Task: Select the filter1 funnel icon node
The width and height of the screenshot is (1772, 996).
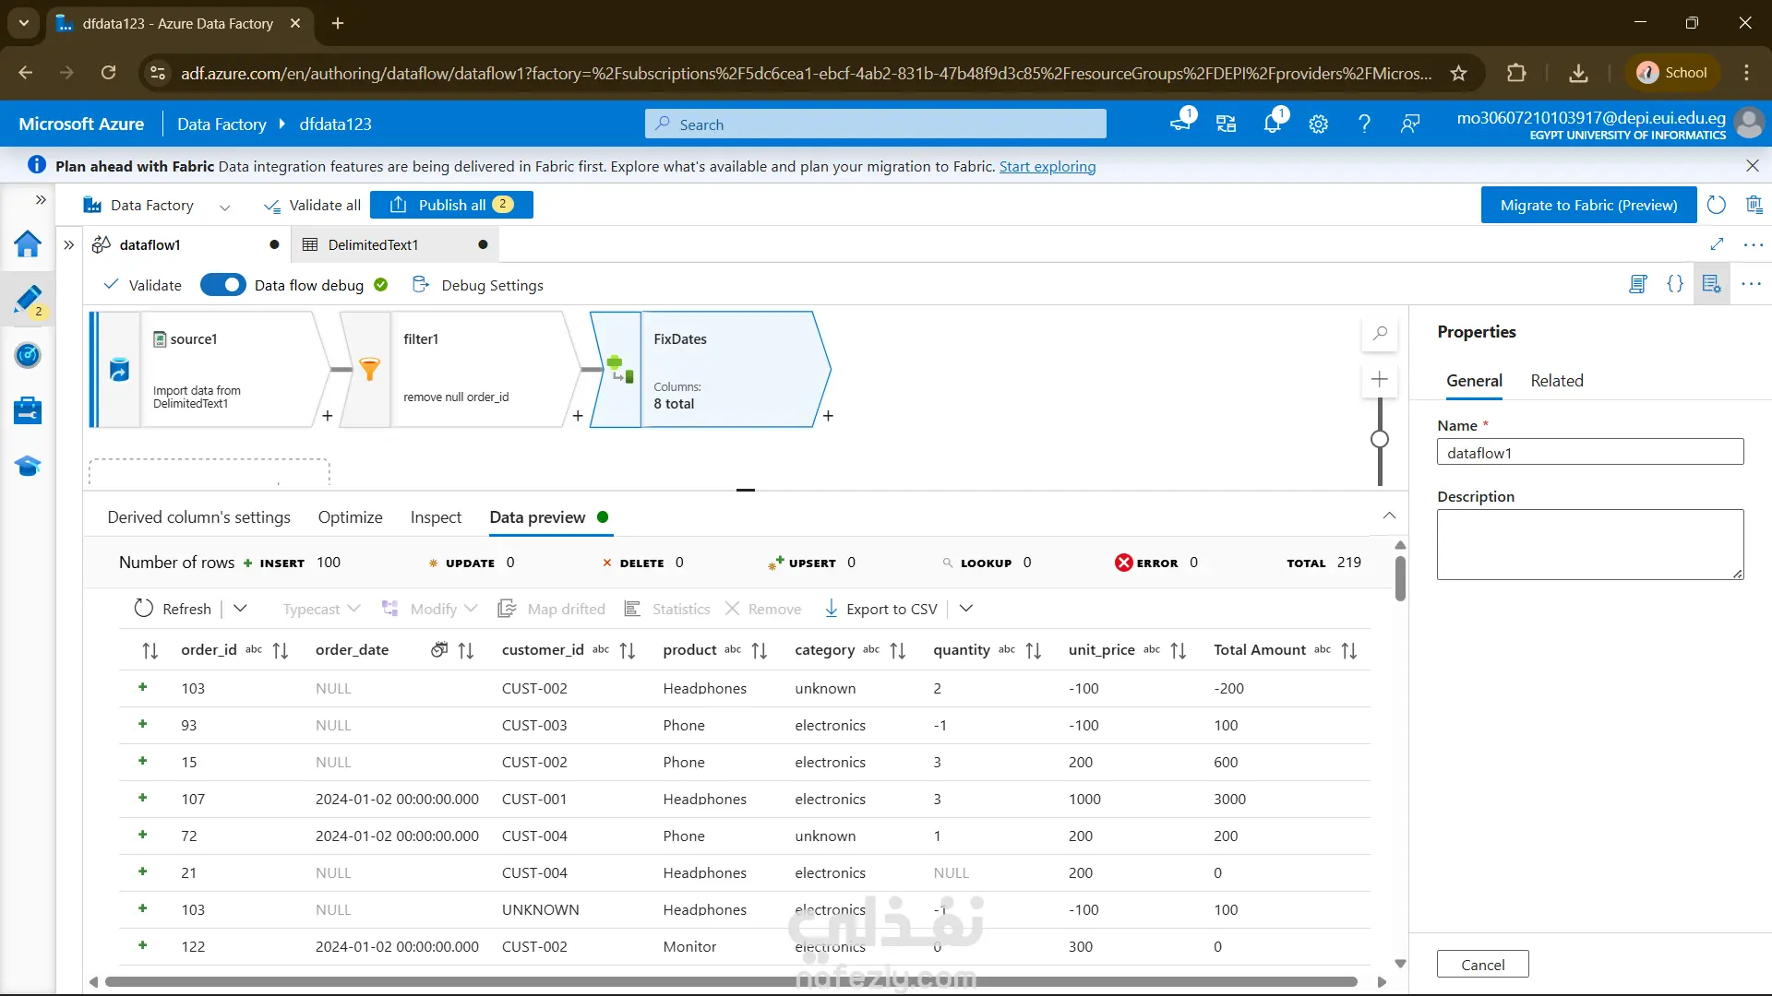Action: [369, 369]
